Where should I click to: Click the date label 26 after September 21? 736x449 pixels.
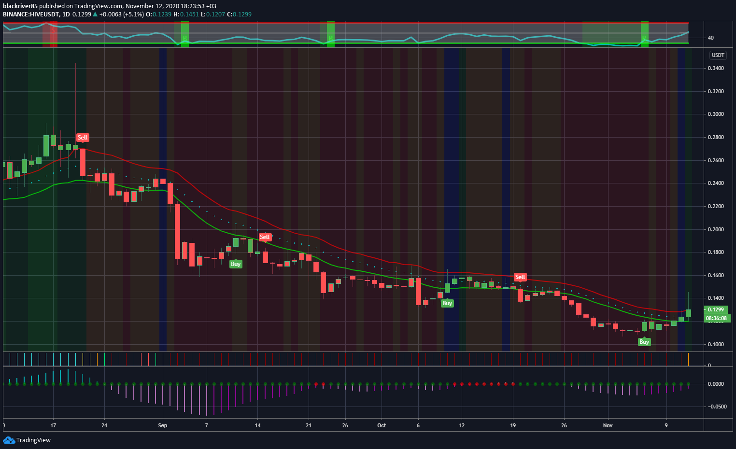(345, 425)
